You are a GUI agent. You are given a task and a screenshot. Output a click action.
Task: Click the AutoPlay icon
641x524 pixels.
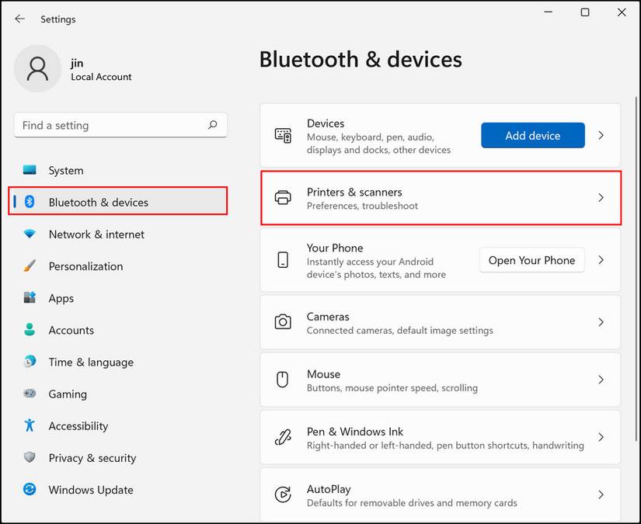tap(283, 495)
